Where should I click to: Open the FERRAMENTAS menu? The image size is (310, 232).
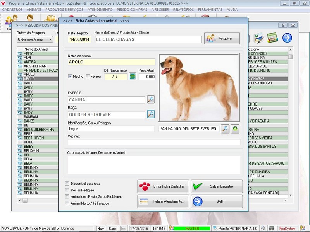(x=210, y=10)
